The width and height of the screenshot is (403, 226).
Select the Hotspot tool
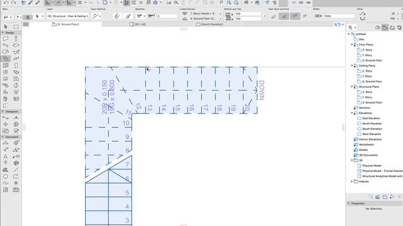[16, 183]
